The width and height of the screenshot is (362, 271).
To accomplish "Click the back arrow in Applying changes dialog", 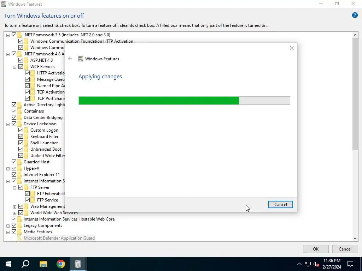I will 70,59.
